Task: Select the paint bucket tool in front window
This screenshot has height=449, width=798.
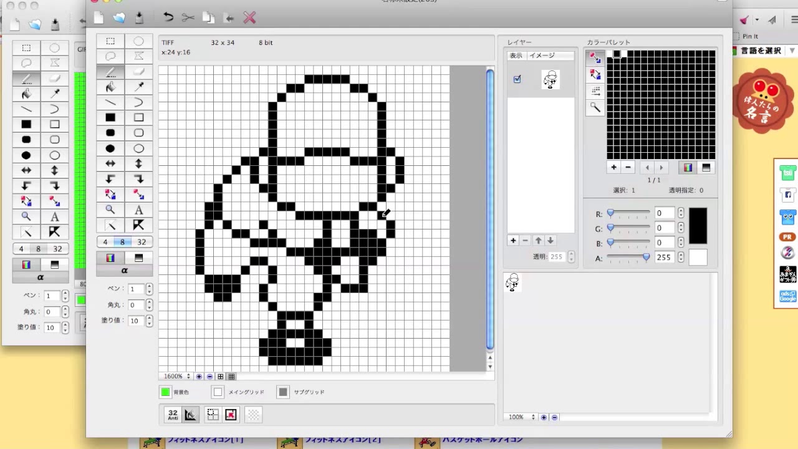Action: click(110, 87)
